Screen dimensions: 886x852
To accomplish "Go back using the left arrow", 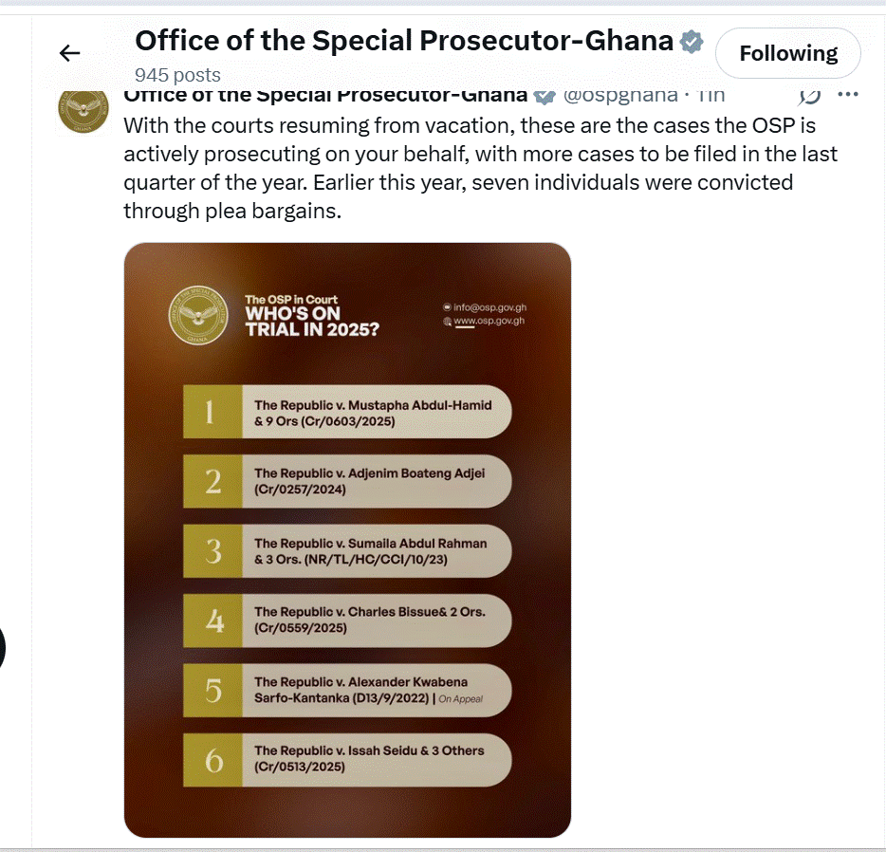I will point(70,53).
